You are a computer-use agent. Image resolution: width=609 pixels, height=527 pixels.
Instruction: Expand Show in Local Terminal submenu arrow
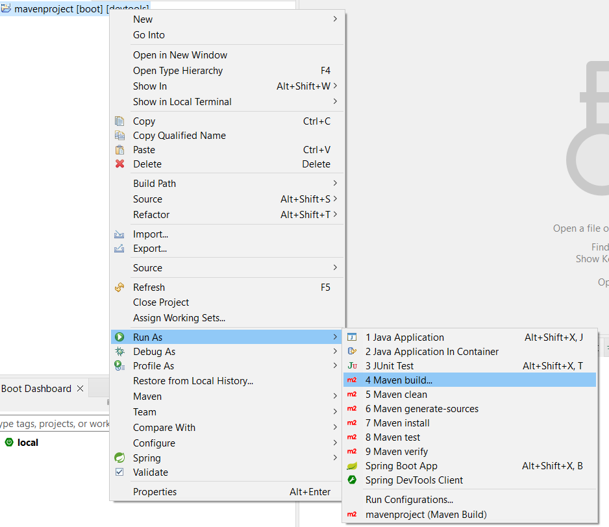pyautogui.click(x=335, y=101)
